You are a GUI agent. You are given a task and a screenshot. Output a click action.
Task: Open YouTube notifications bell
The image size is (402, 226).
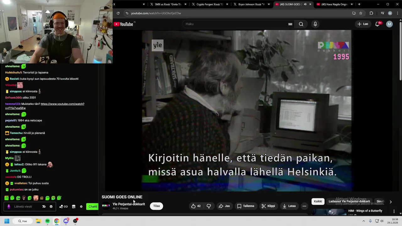pyautogui.click(x=378, y=24)
